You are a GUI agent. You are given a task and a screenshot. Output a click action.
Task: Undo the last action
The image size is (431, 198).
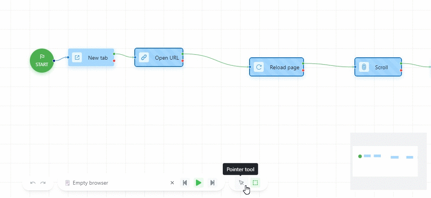[33, 183]
